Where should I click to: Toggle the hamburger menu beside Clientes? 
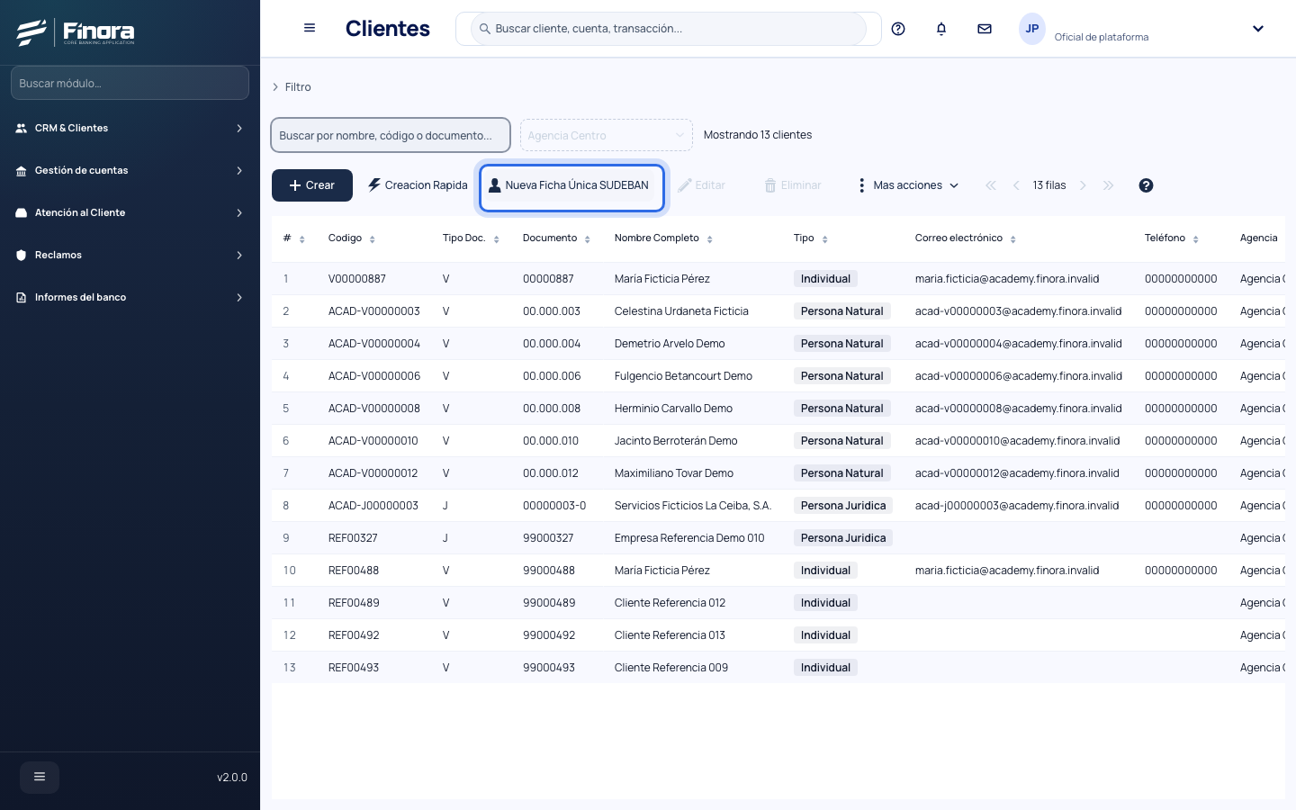click(x=310, y=28)
